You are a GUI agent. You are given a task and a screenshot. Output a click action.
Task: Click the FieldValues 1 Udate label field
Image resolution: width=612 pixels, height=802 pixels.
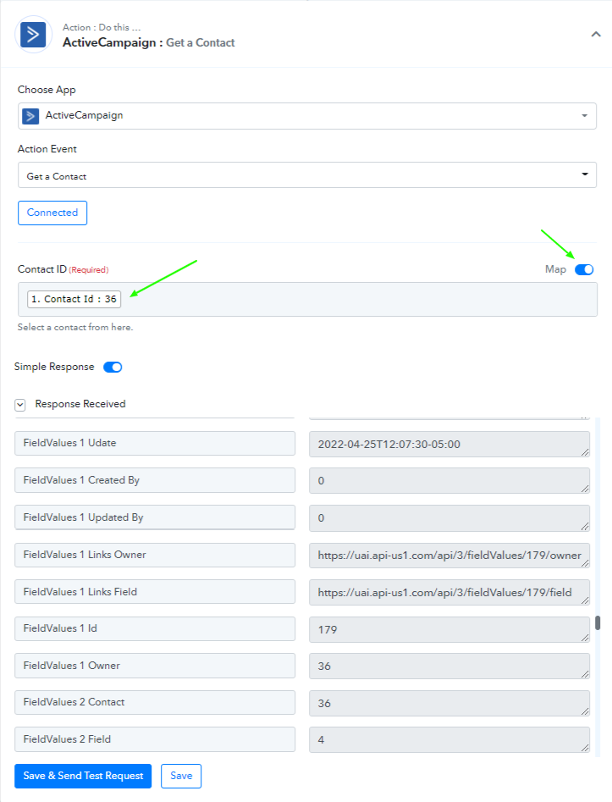[x=154, y=443]
